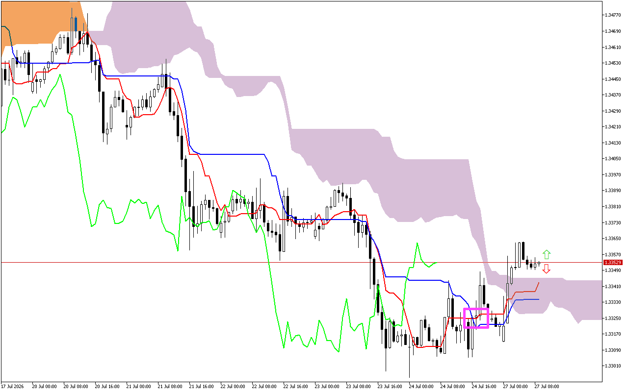Click the 23 Jul 16:00 time label
The width and height of the screenshot is (628, 392).
tap(389, 387)
